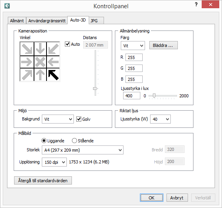The width and height of the screenshot is (222, 208).
Task: Open the Upplösning 150 dpi dropdown
Action: [x=54, y=162]
